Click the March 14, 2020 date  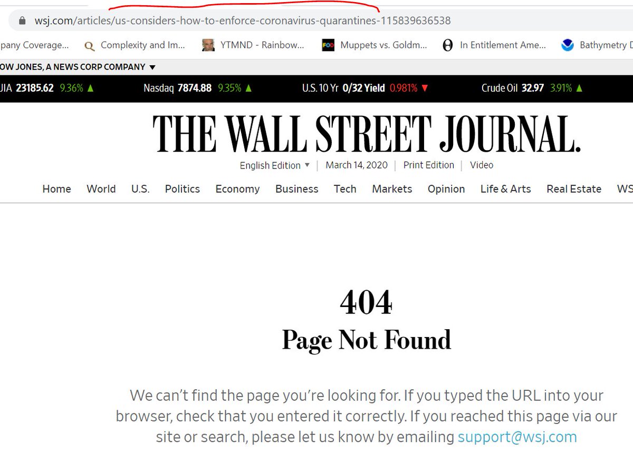[x=357, y=165]
